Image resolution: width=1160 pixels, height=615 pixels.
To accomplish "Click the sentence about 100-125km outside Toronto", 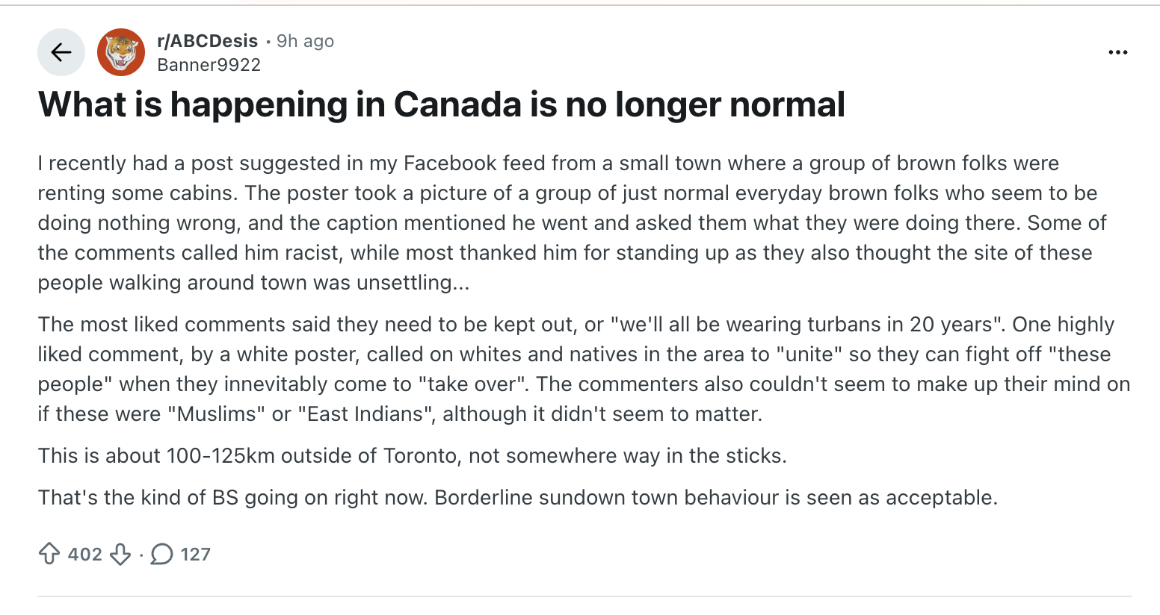I will [412, 455].
